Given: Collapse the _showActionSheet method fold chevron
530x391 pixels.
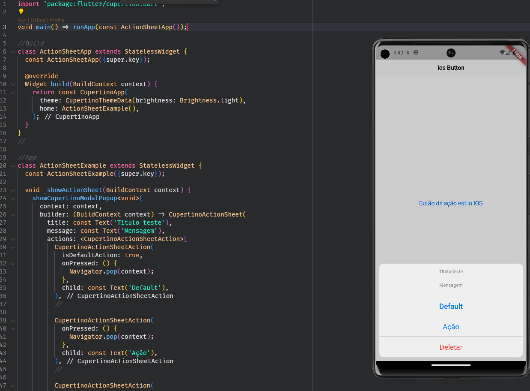Looking at the screenshot, I should (x=12, y=189).
